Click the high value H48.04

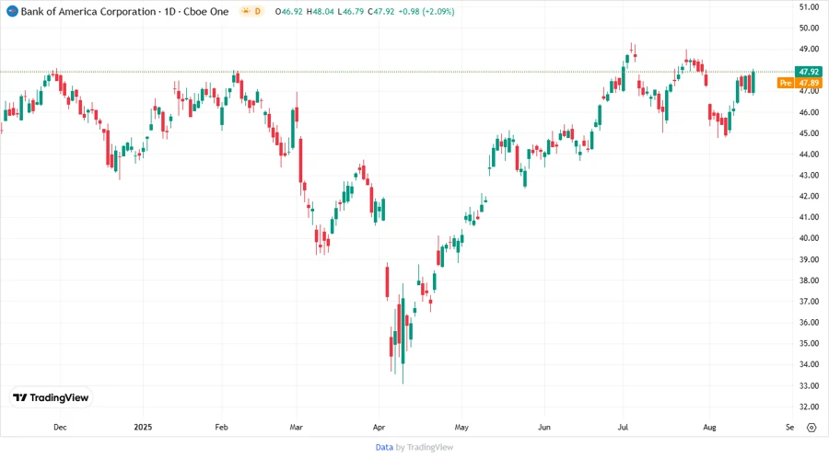click(324, 11)
